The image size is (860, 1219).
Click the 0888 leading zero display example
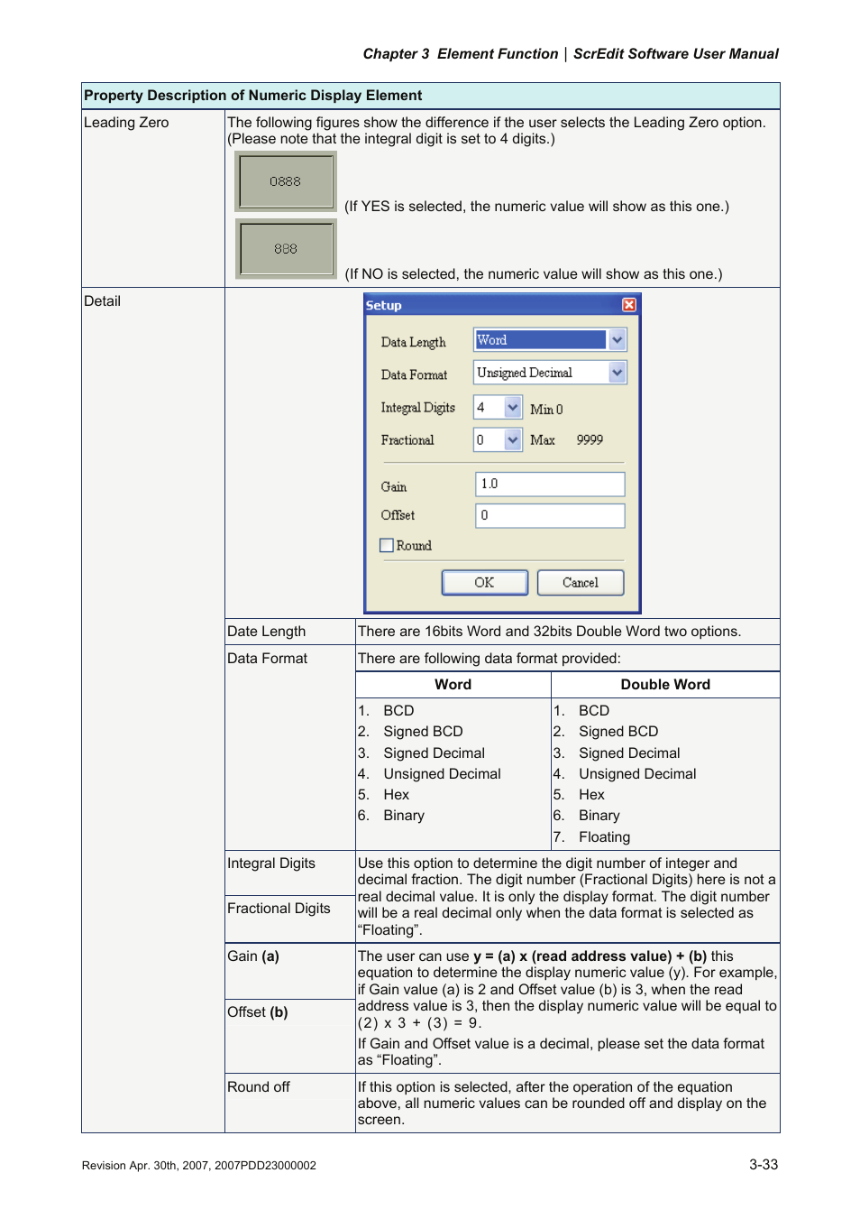point(286,181)
